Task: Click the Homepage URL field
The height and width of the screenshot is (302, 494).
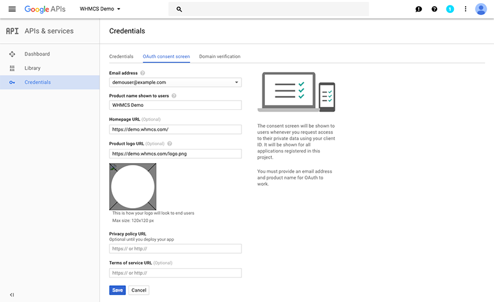Action: tap(175, 129)
